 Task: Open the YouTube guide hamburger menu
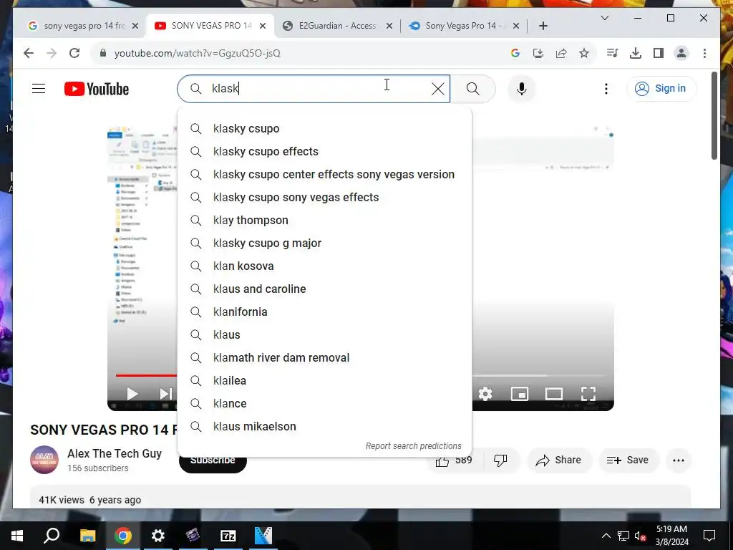click(x=39, y=88)
